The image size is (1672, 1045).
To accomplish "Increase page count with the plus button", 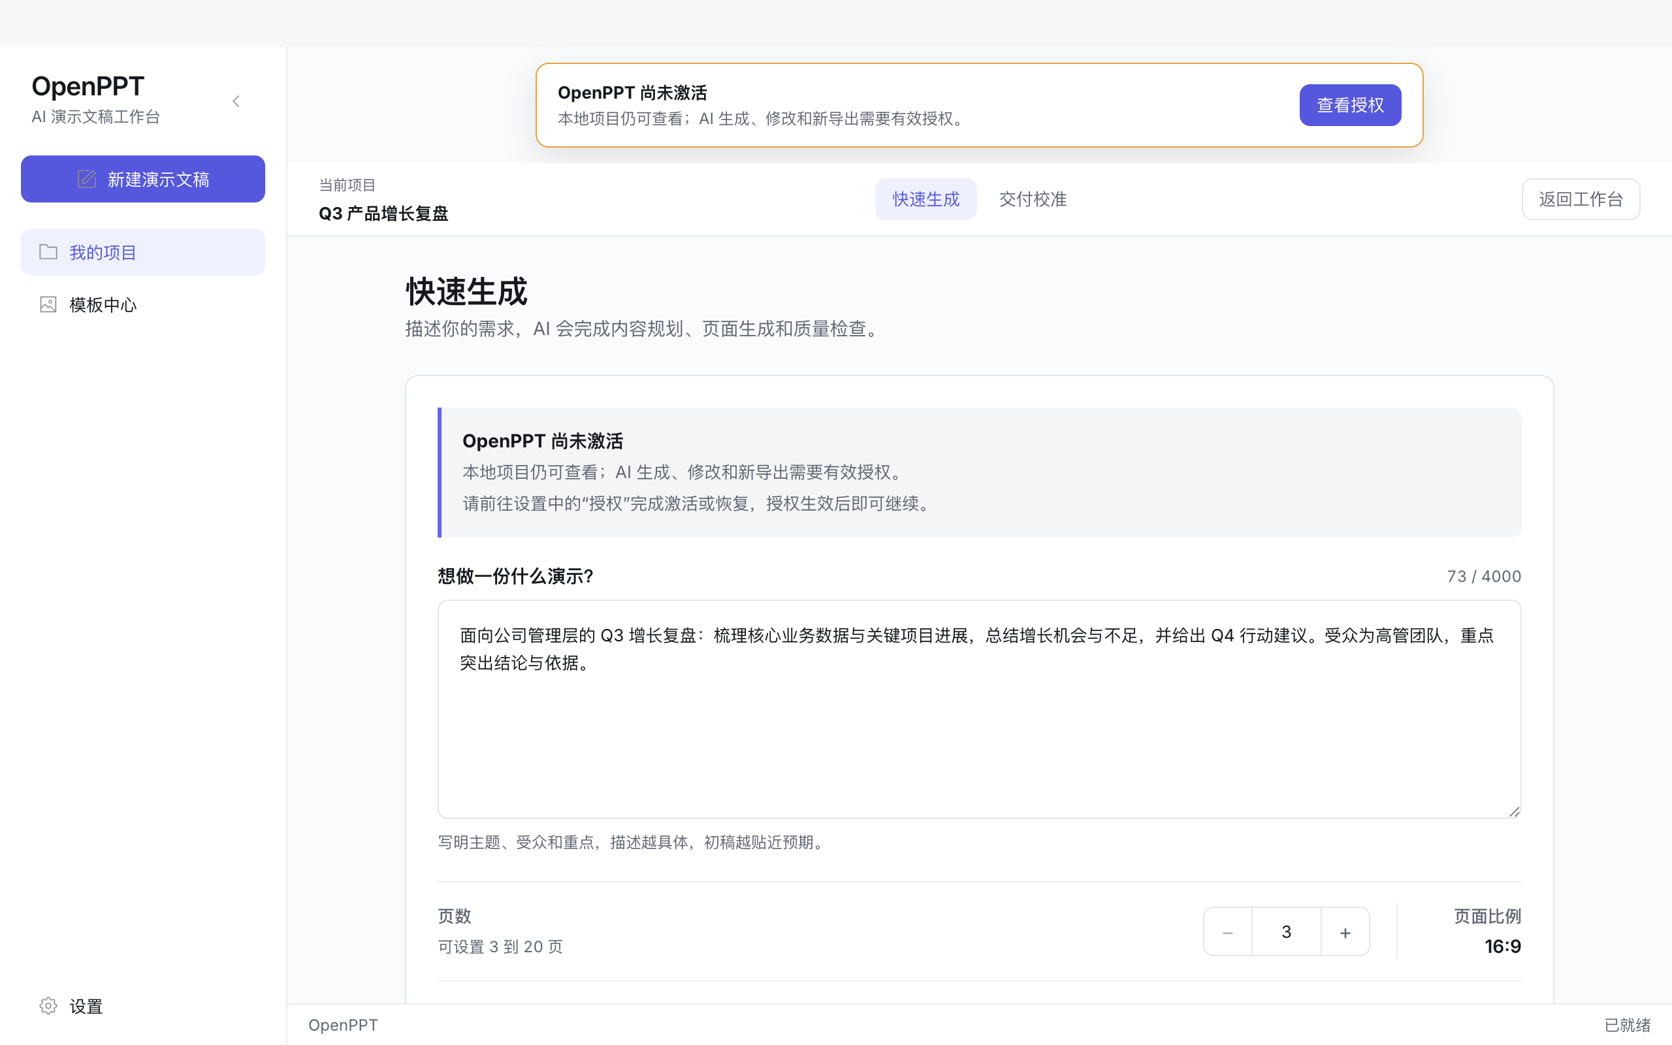I will (1345, 931).
